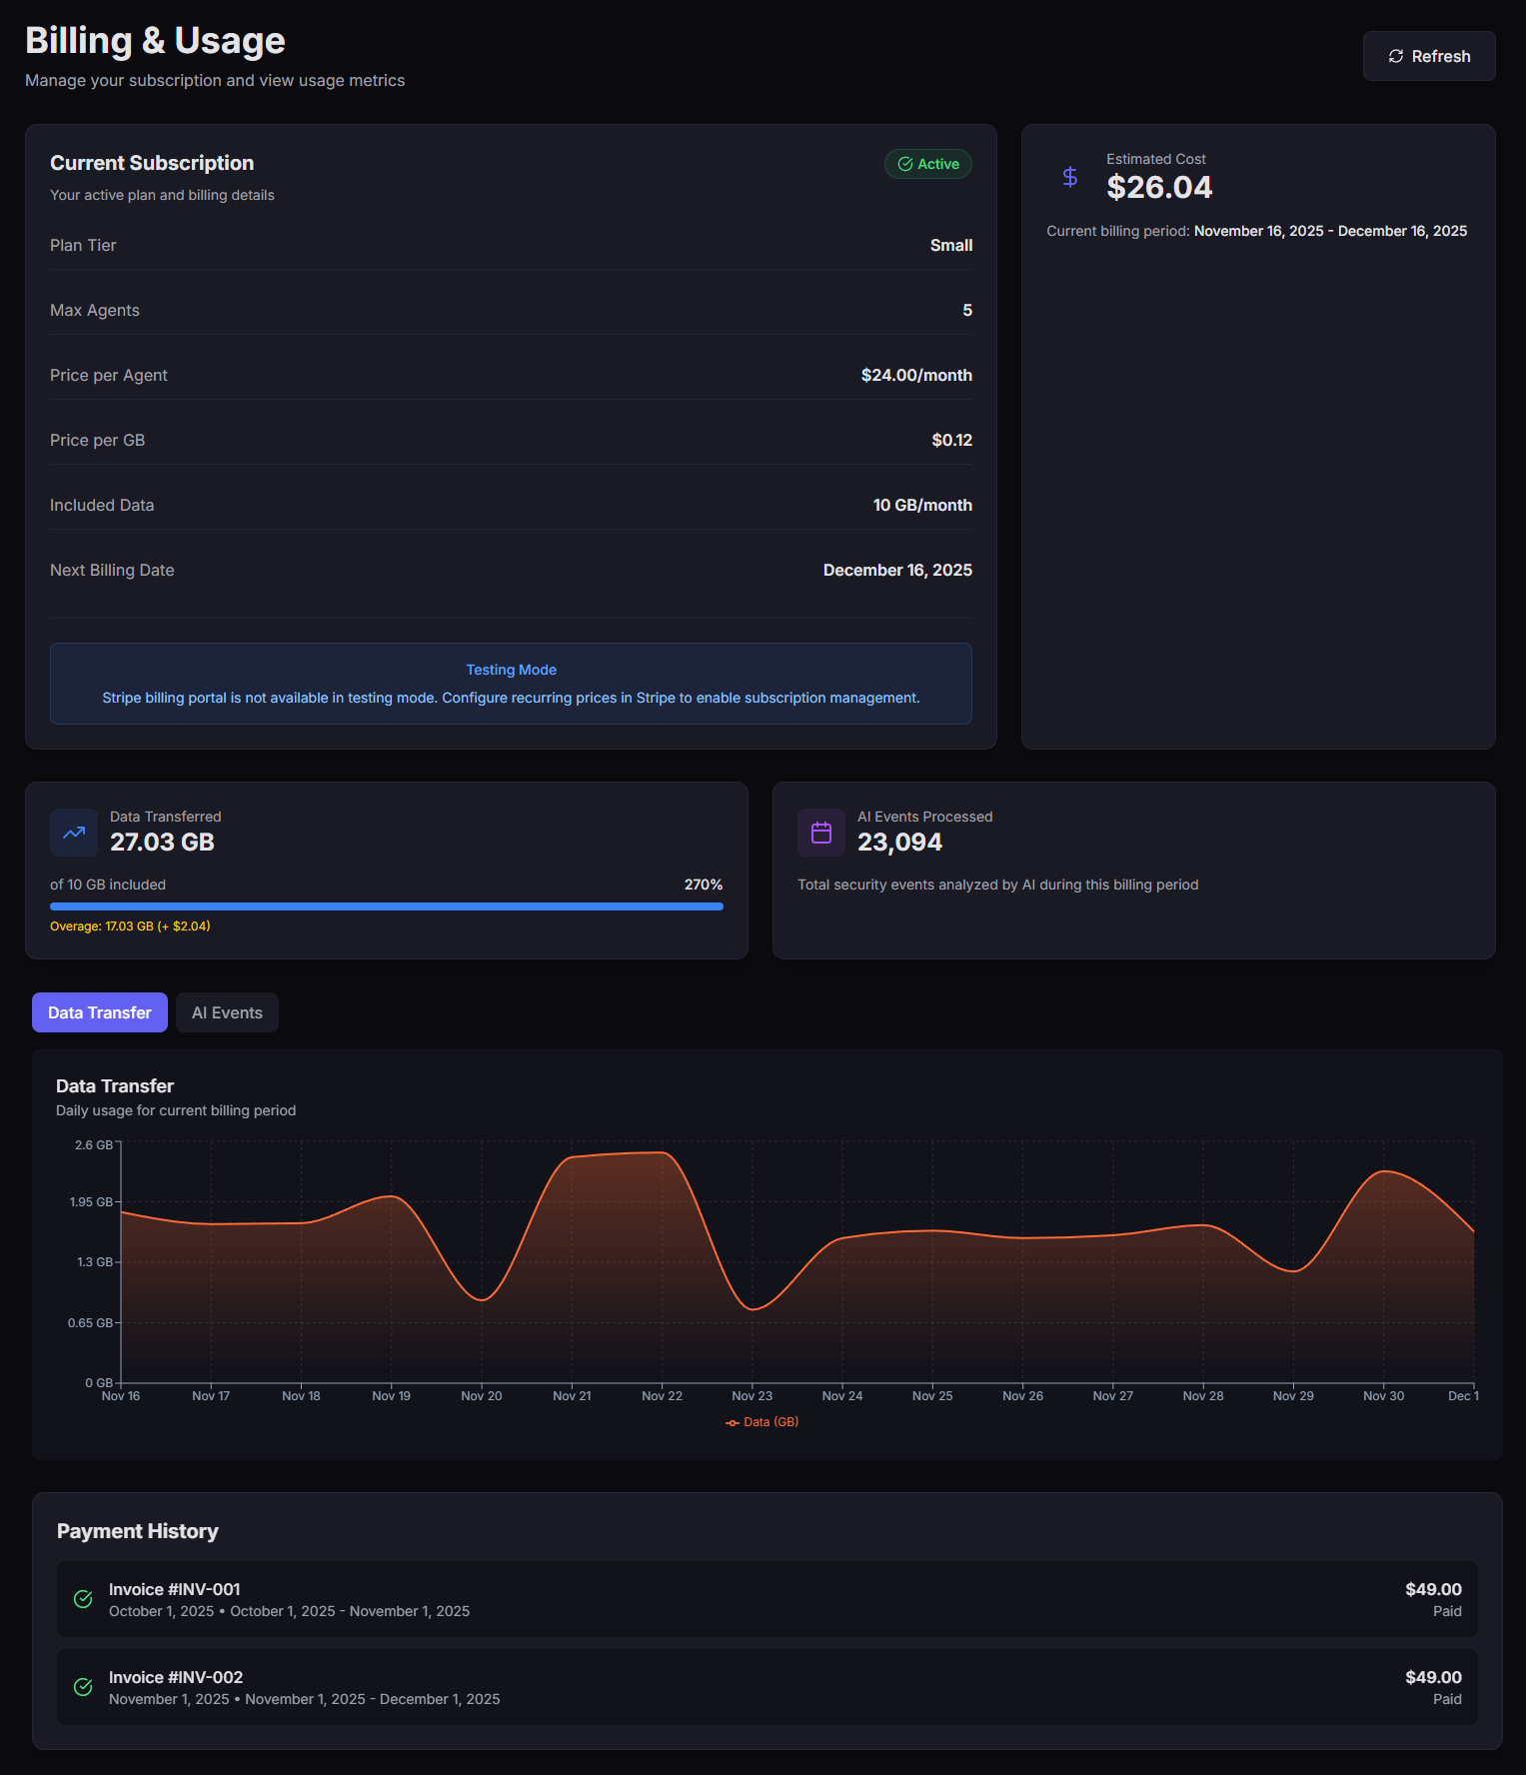Click the Plan Tier value Small

pyautogui.click(x=951, y=245)
